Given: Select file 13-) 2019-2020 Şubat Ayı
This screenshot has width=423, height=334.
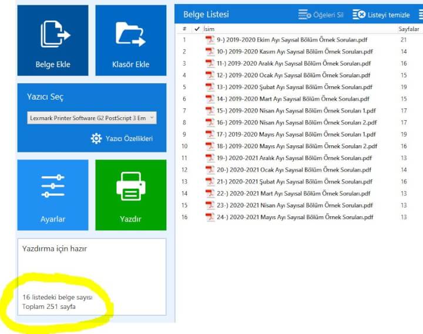Looking at the screenshot, I should [294, 87].
